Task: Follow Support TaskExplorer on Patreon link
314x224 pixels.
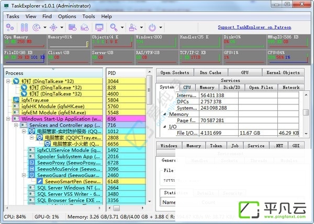Action: pos(254,27)
